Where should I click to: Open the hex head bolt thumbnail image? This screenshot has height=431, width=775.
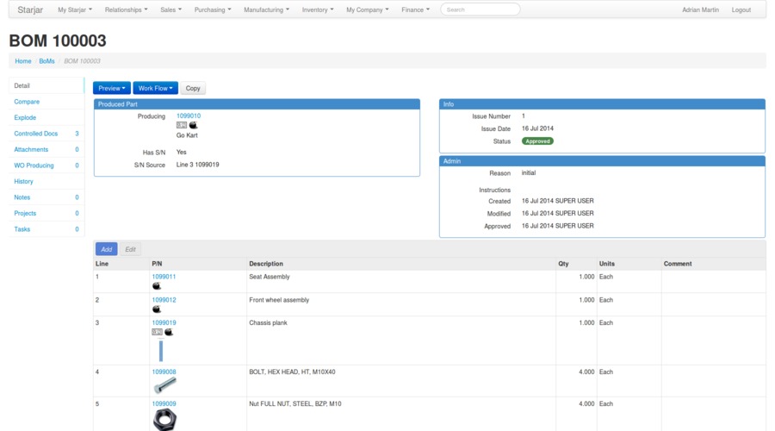click(164, 384)
